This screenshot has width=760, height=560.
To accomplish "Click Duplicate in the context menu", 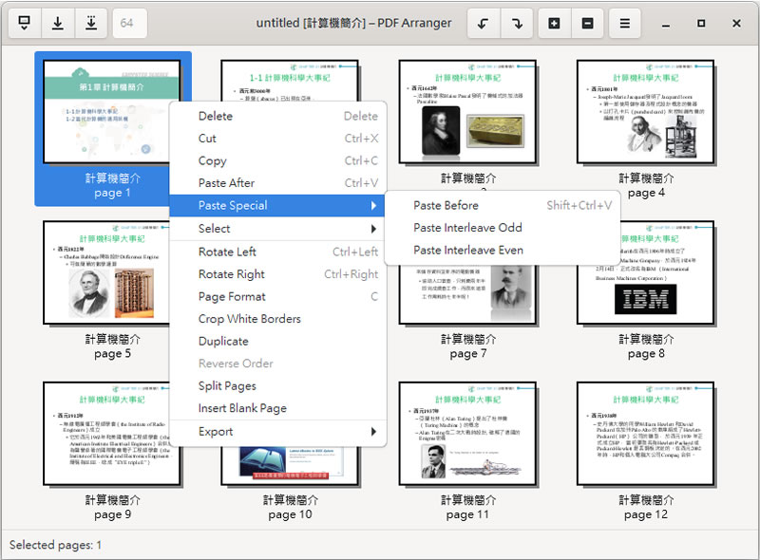I will pos(223,342).
